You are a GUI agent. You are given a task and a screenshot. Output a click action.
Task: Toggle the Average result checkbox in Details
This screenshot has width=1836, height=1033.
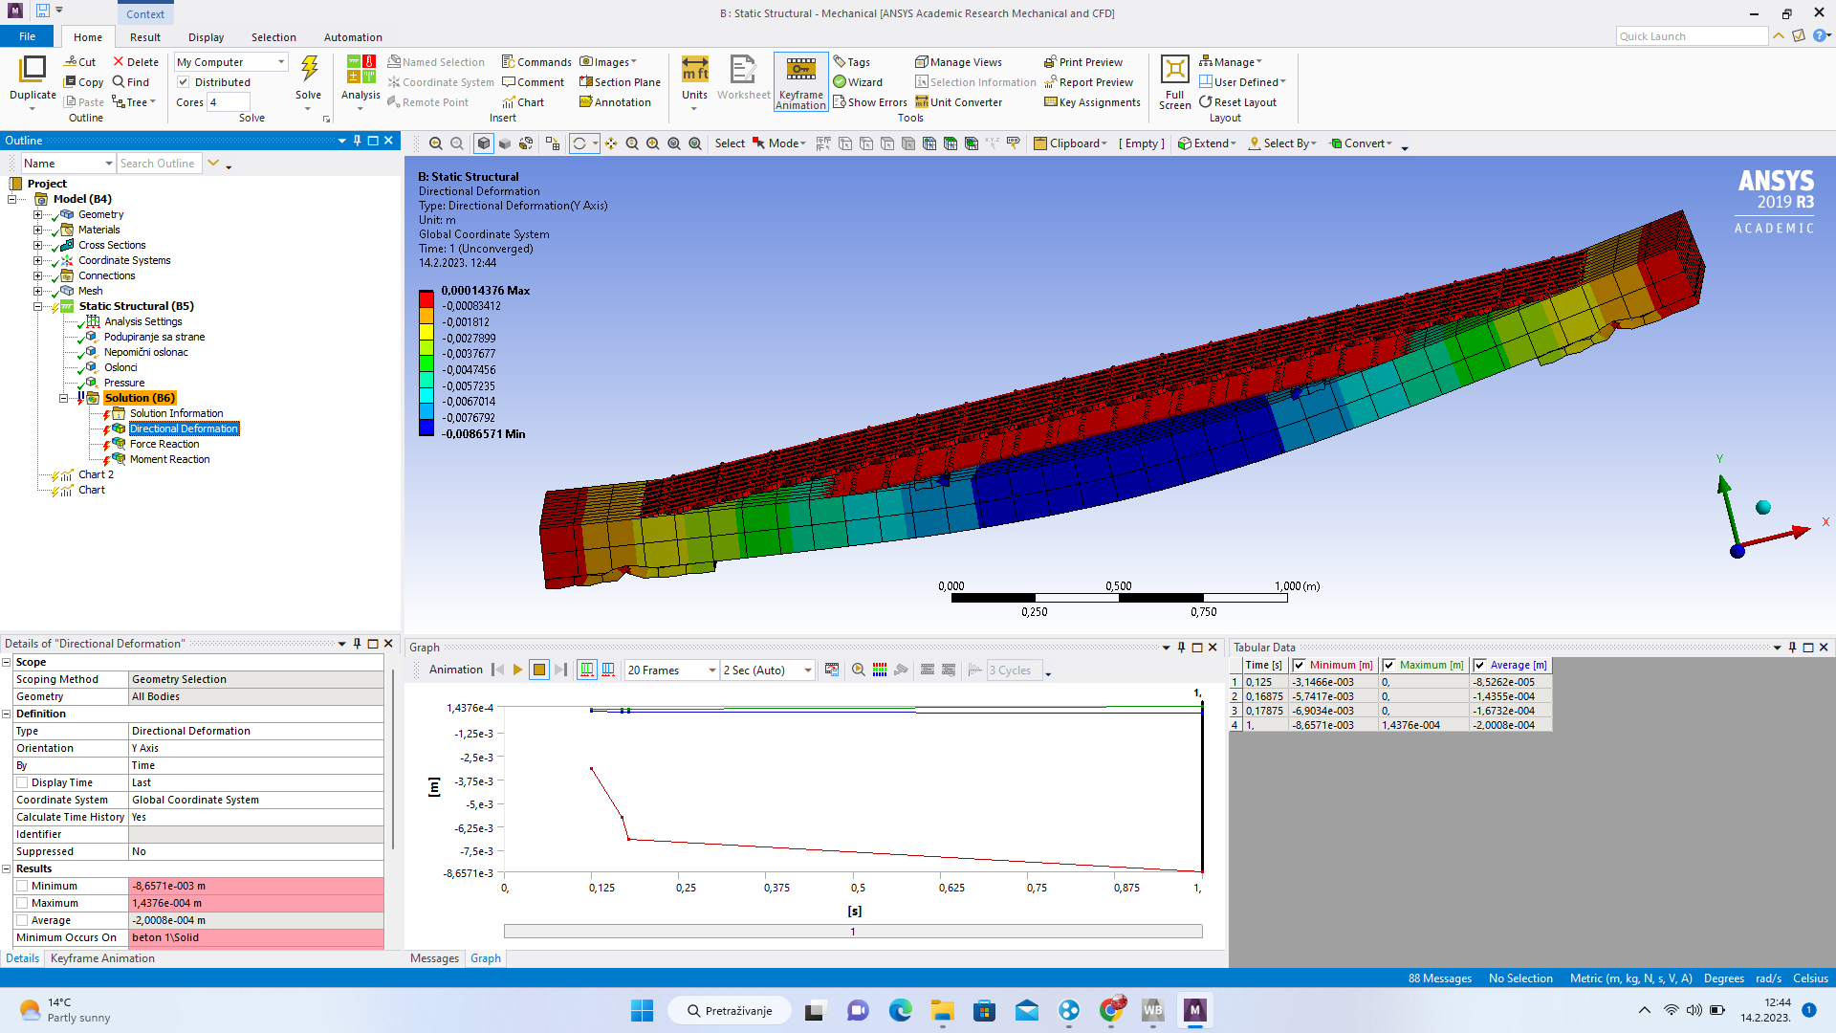click(22, 920)
